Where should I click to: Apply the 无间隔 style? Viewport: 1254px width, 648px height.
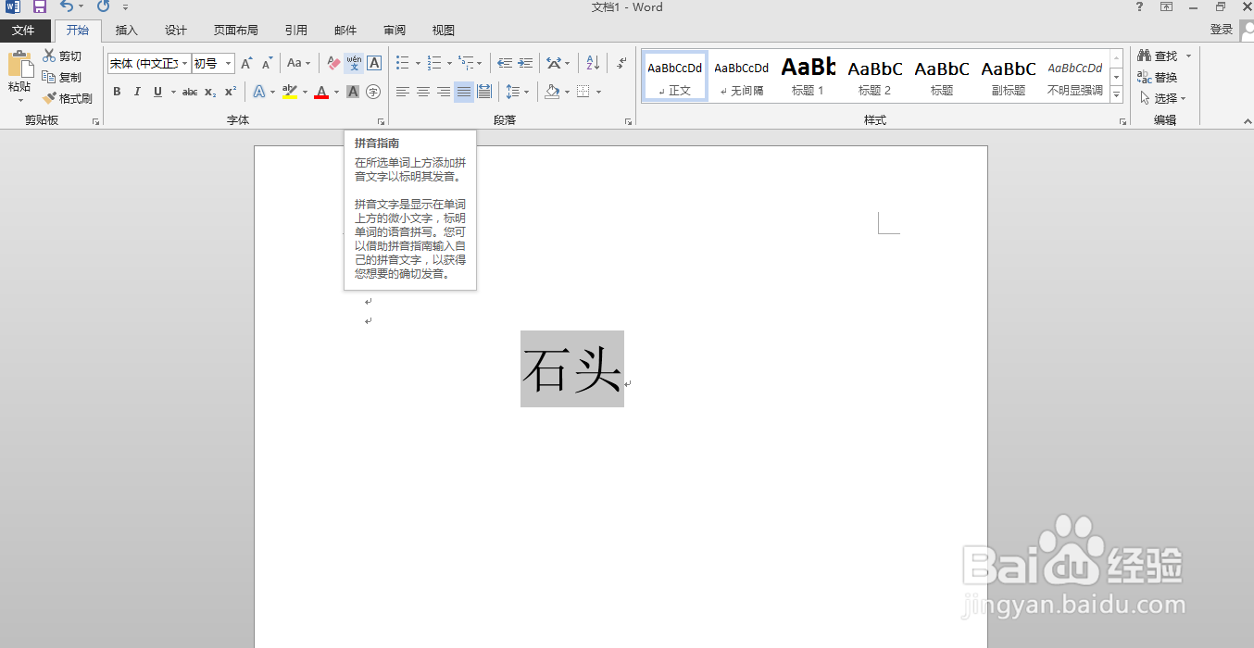(x=741, y=76)
